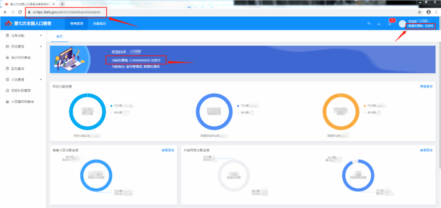
Task: Open 查看更多 in the 村指导员分配进度 panel
Action: [426, 150]
